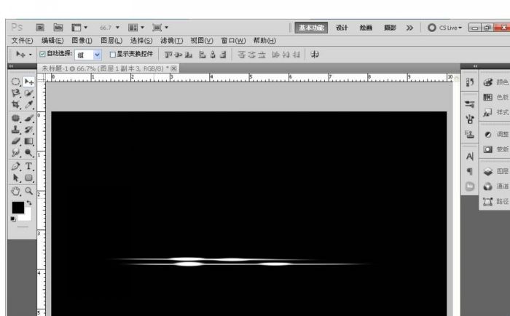Open the 颜色 (Color) panel icon
510x316 pixels.
[488, 82]
